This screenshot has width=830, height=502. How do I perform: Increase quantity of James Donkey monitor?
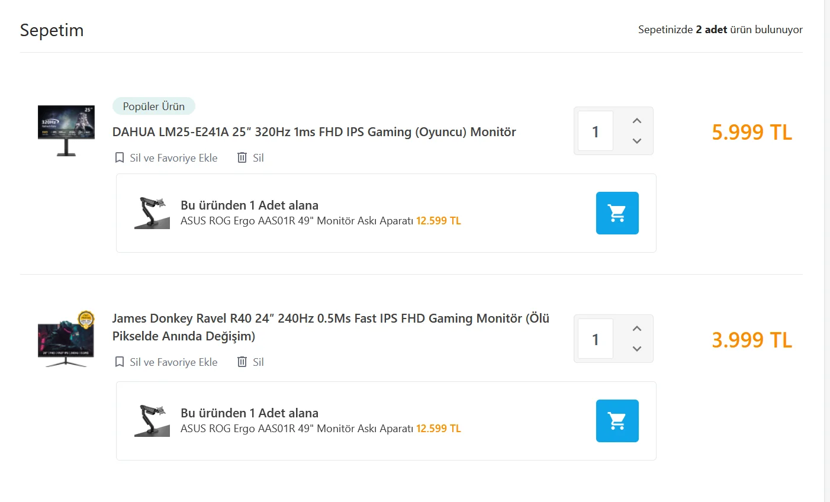[637, 329]
